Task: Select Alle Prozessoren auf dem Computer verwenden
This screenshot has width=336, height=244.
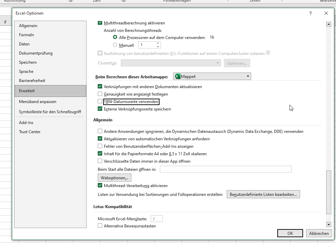Action: [x=115, y=37]
